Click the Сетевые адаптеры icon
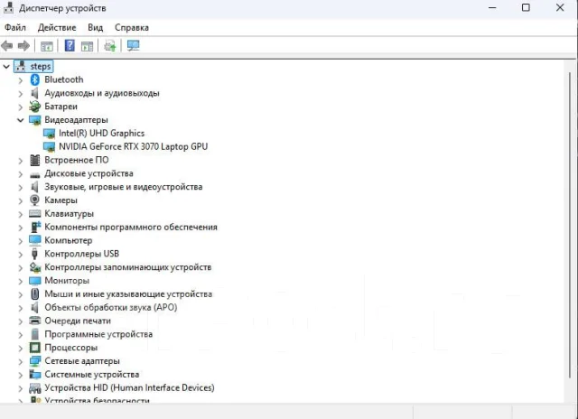Image resolution: width=578 pixels, height=419 pixels. [x=35, y=361]
